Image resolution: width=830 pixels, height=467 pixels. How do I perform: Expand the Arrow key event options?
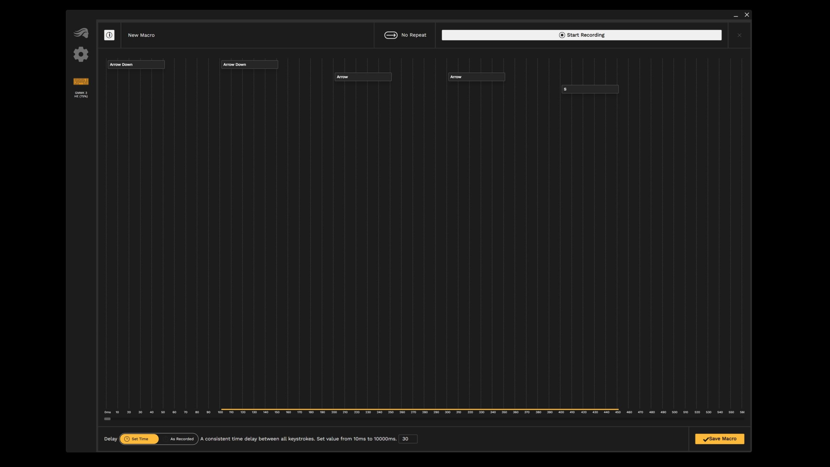tap(362, 77)
